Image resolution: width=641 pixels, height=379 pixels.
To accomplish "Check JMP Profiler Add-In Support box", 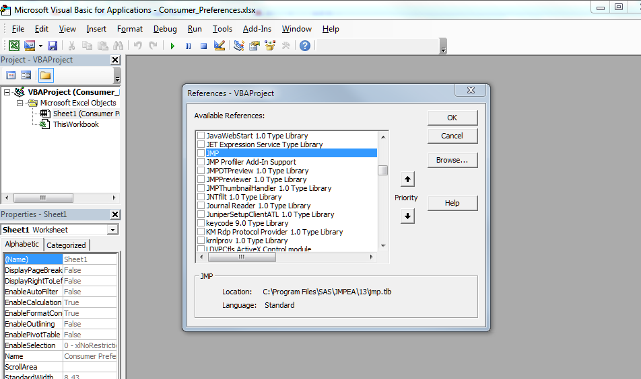I will pyautogui.click(x=201, y=162).
